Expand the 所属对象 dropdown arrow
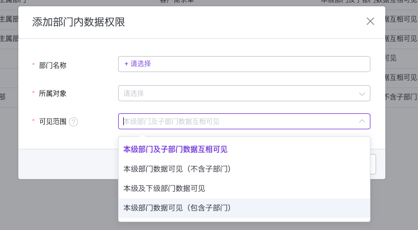The image size is (418, 230). tap(362, 94)
